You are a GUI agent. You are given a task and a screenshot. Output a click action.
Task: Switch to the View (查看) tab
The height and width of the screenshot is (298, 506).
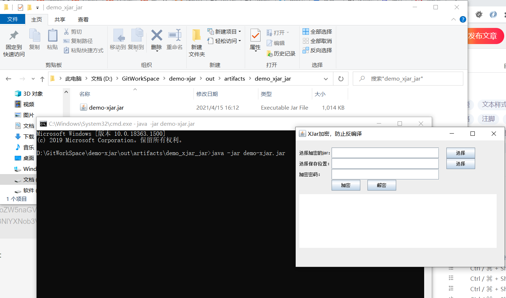(83, 19)
